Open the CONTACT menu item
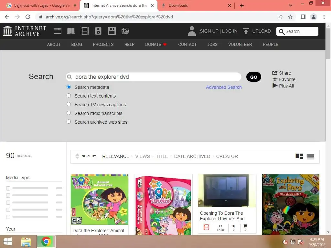The height and width of the screenshot is (248, 331). tap(187, 45)
